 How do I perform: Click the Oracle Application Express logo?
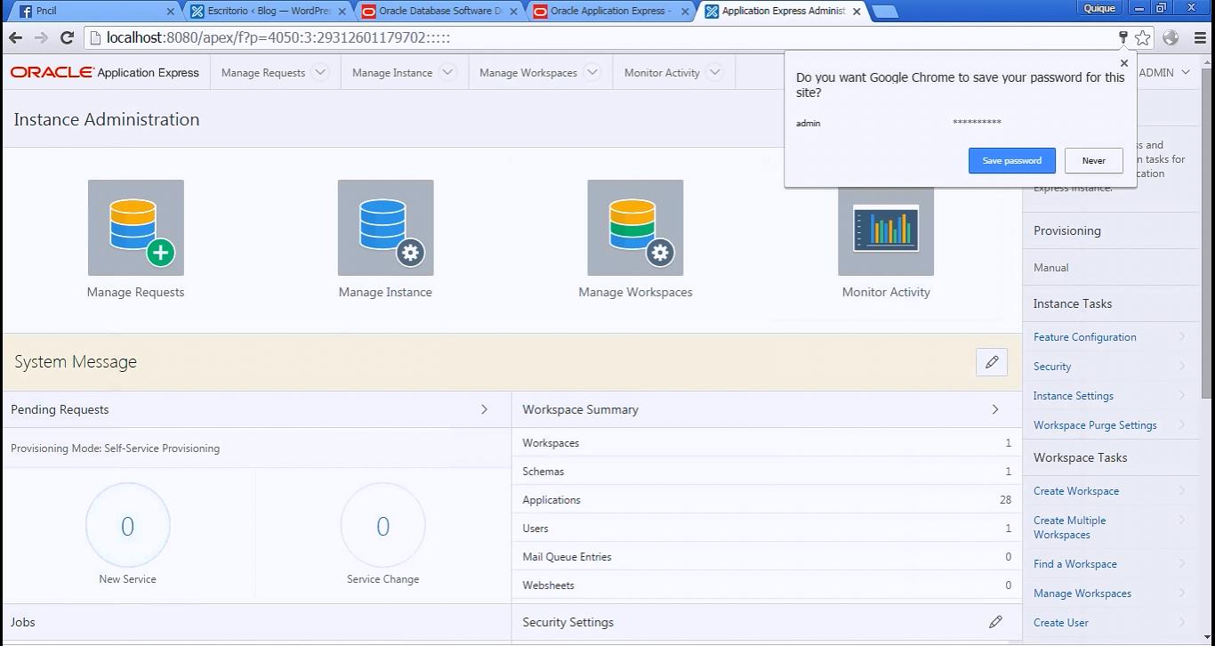[x=105, y=72]
